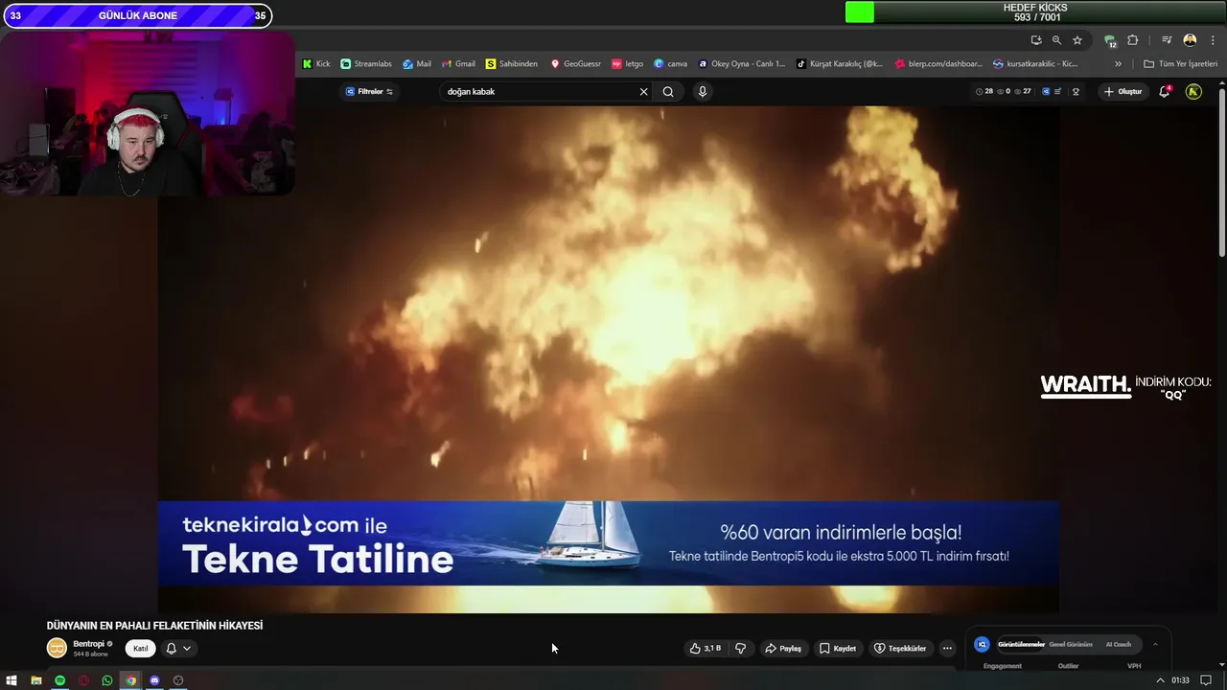This screenshot has height=690, width=1227.
Task: Select the Genel Görünüm tab
Action: tap(1071, 645)
